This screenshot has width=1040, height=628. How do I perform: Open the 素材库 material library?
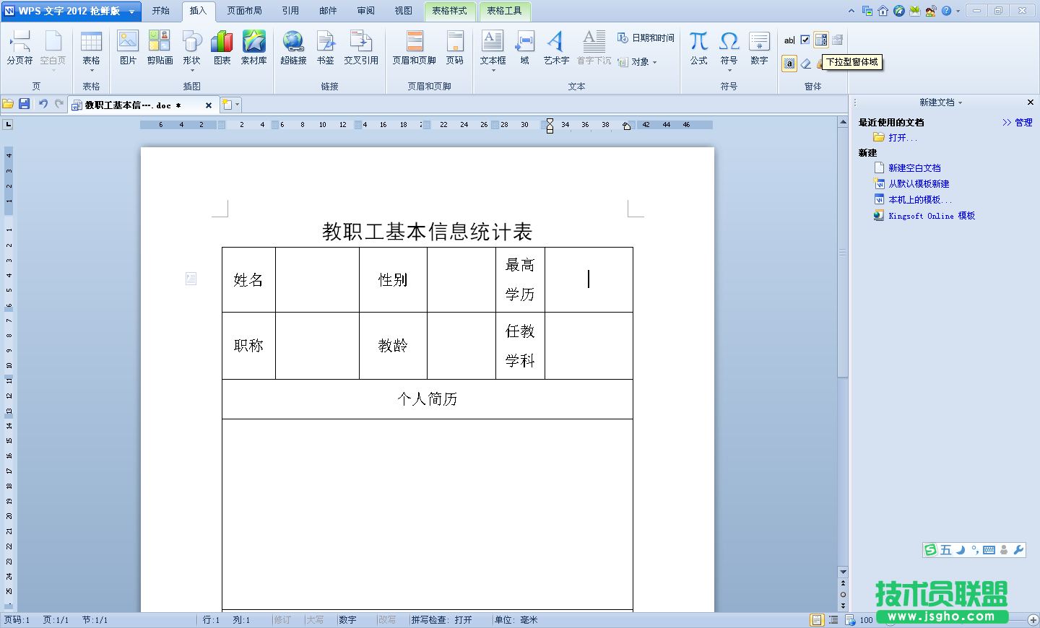click(x=253, y=48)
